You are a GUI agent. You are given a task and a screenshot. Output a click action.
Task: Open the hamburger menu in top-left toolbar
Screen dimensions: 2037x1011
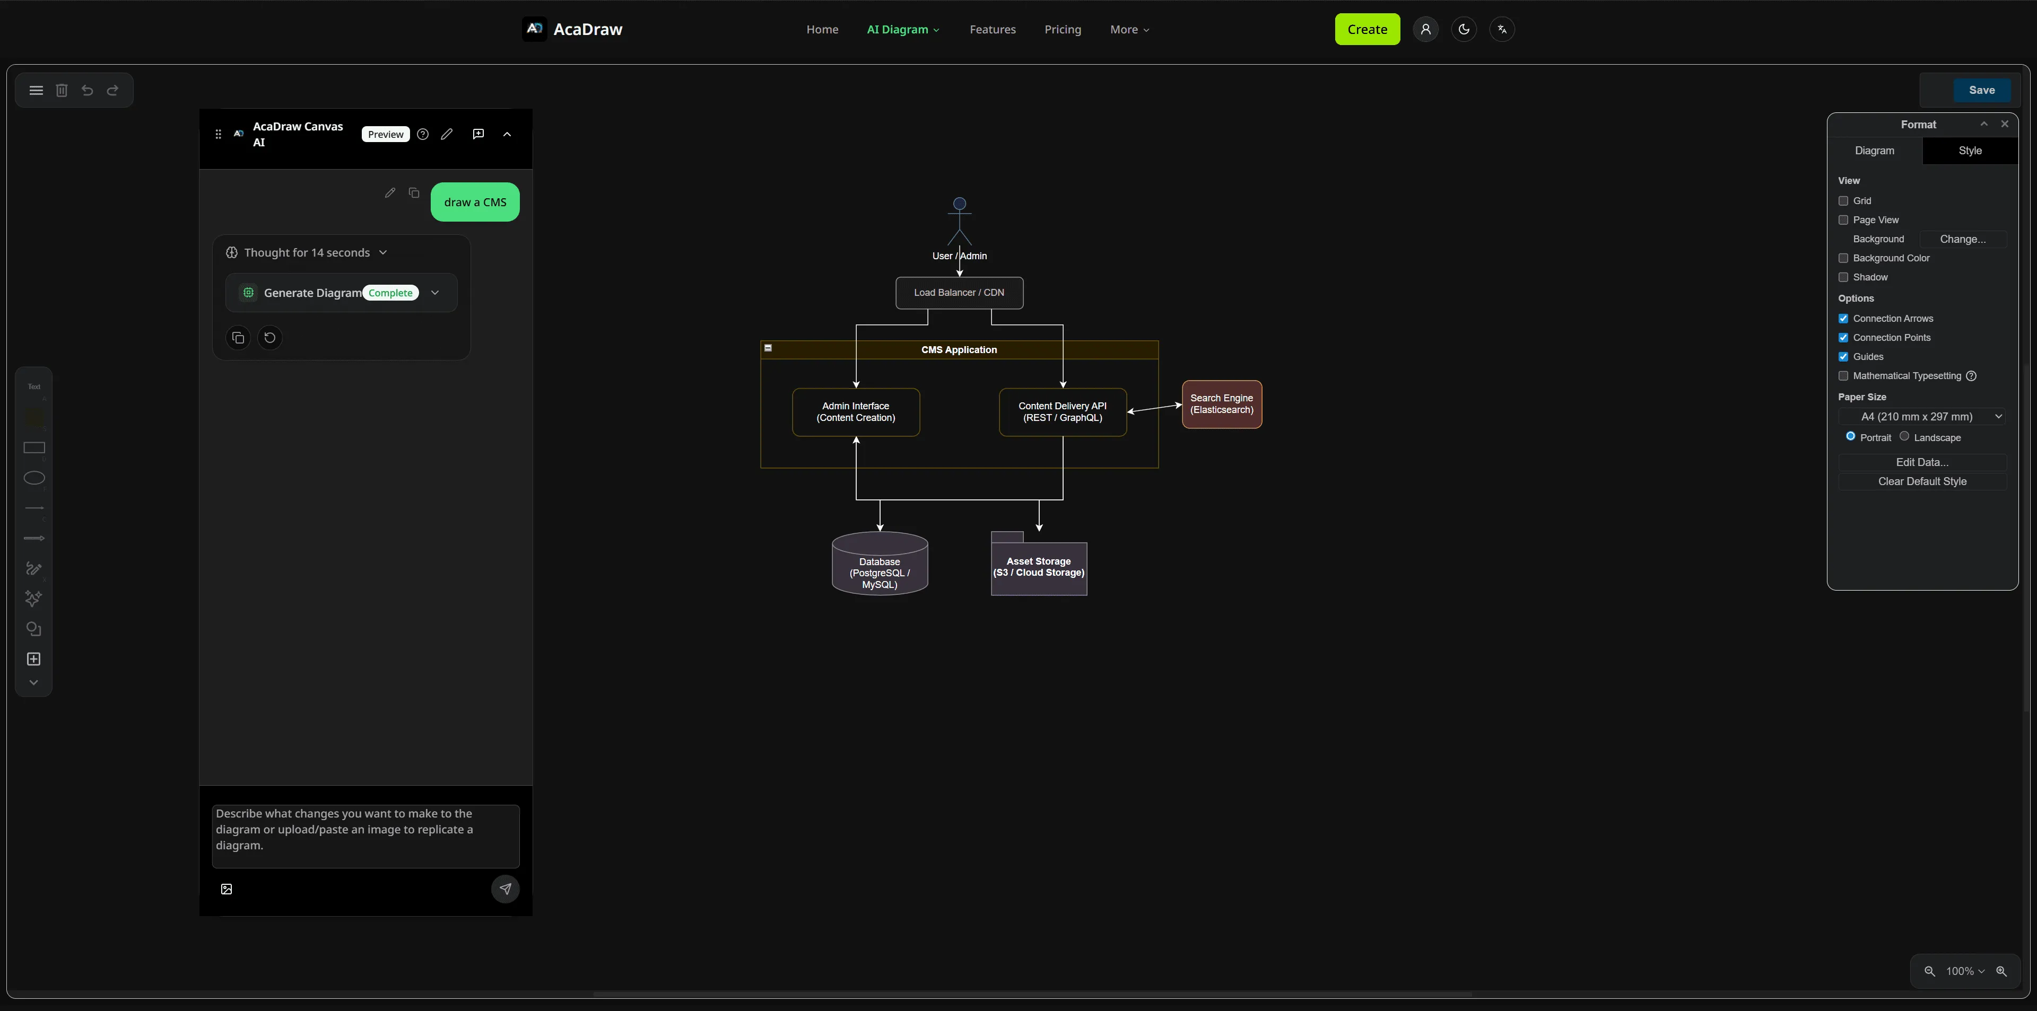click(x=37, y=90)
